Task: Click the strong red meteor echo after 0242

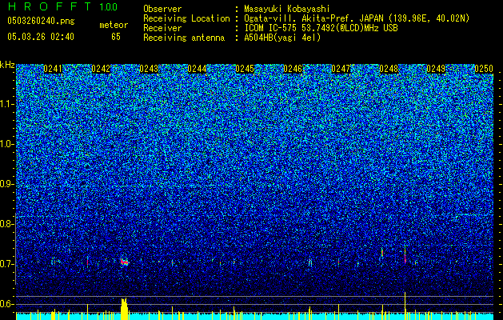Action: click(124, 262)
